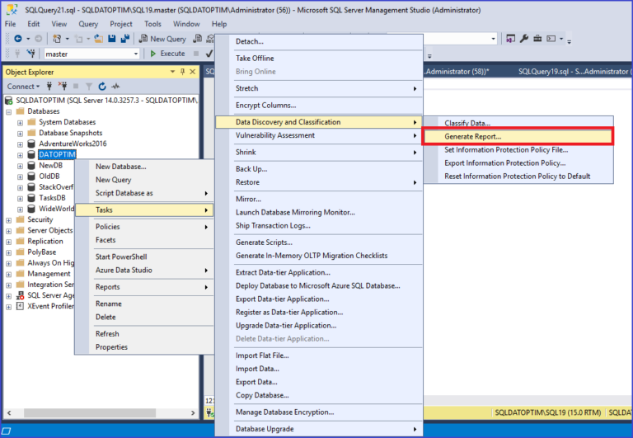Open the Connect dropdown in Object Explorer

pos(23,87)
